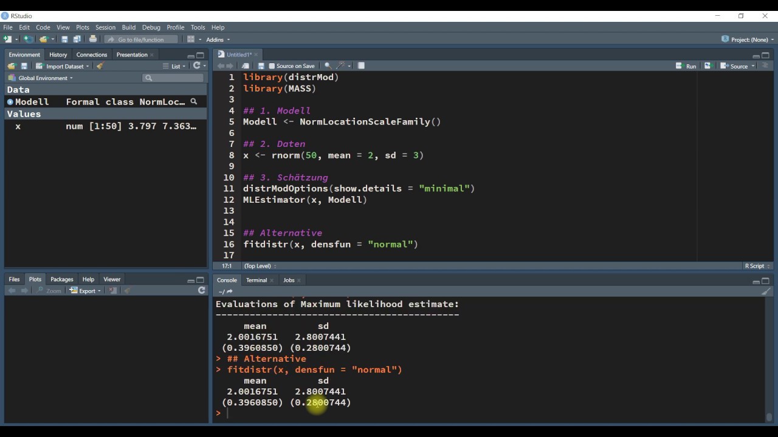778x437 pixels.
Task: Open the Global Environment dropdown
Action: [40, 78]
